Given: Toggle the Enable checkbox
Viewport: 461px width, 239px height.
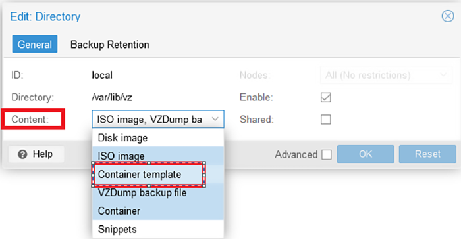Looking at the screenshot, I should (326, 97).
